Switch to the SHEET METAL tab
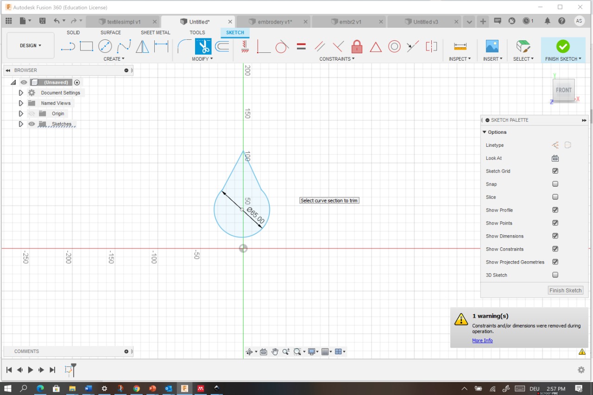The width and height of the screenshot is (593, 395). pyautogui.click(x=156, y=32)
